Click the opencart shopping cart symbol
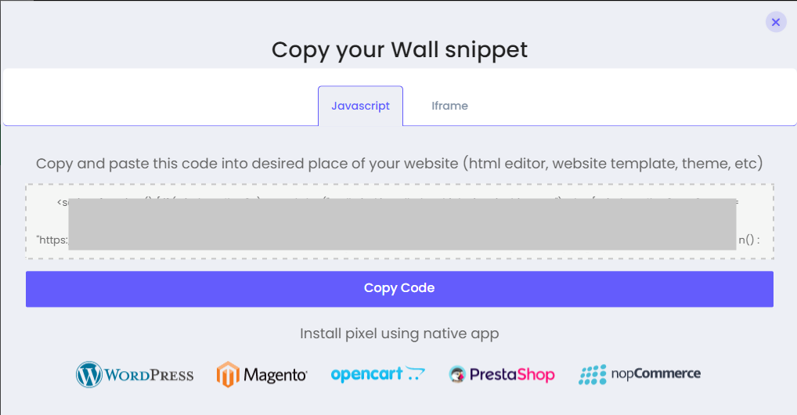The image size is (797, 415). 415,373
